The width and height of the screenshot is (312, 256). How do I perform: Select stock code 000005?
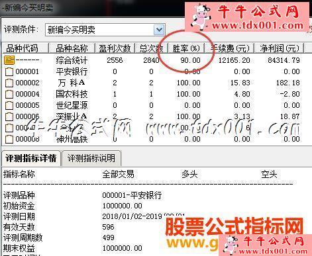point(27,105)
